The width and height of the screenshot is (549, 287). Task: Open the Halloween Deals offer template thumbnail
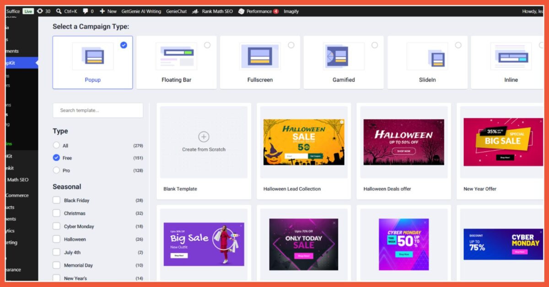click(x=404, y=142)
